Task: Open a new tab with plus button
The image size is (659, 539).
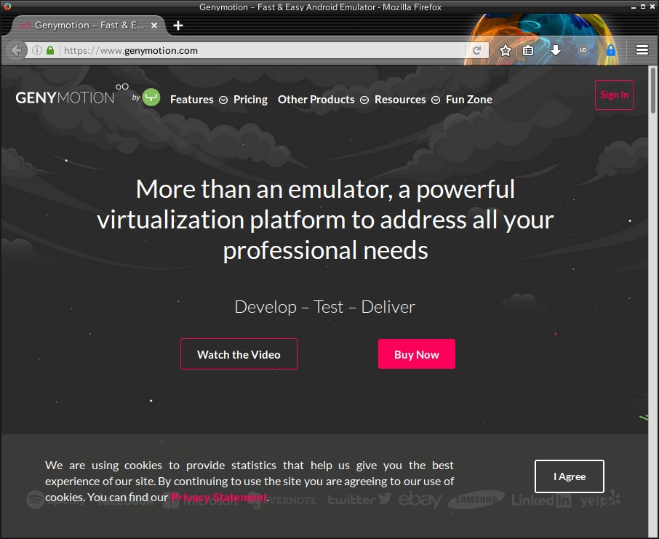Action: tap(178, 25)
